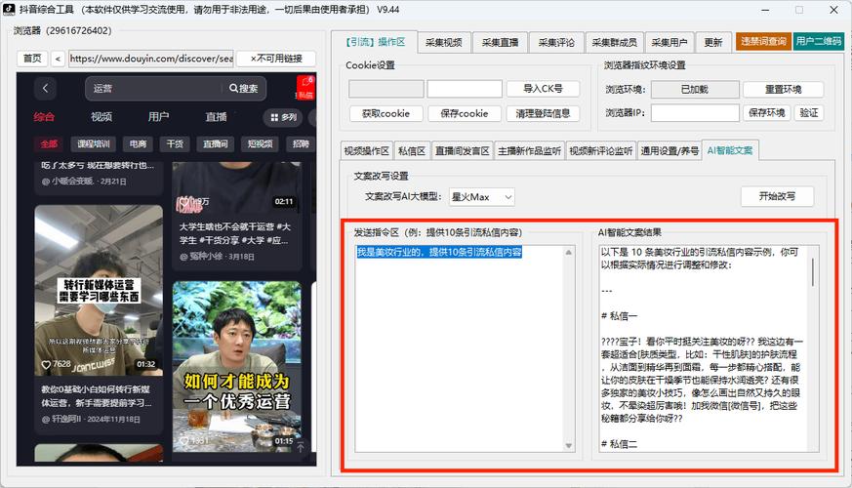Switch to the AI智能文案 sub-tab
The image size is (852, 488).
tap(730, 150)
